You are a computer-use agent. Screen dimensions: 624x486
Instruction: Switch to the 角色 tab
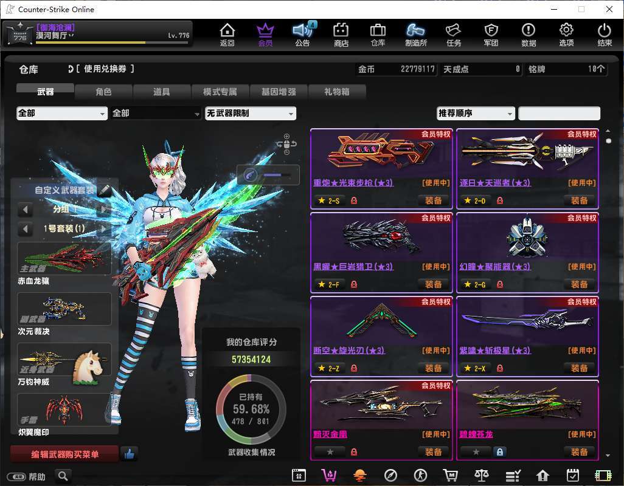[104, 92]
